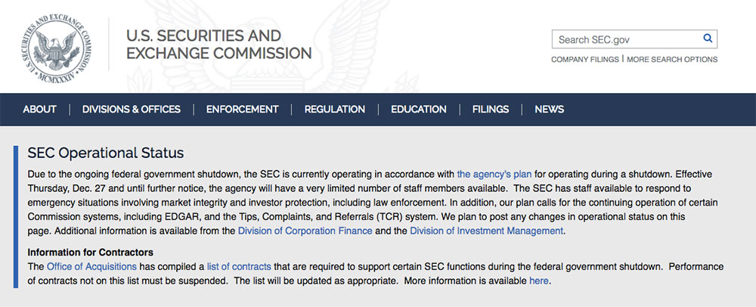Image resolution: width=756 pixels, height=307 pixels.
Task: Open the About menu
Action: (39, 110)
